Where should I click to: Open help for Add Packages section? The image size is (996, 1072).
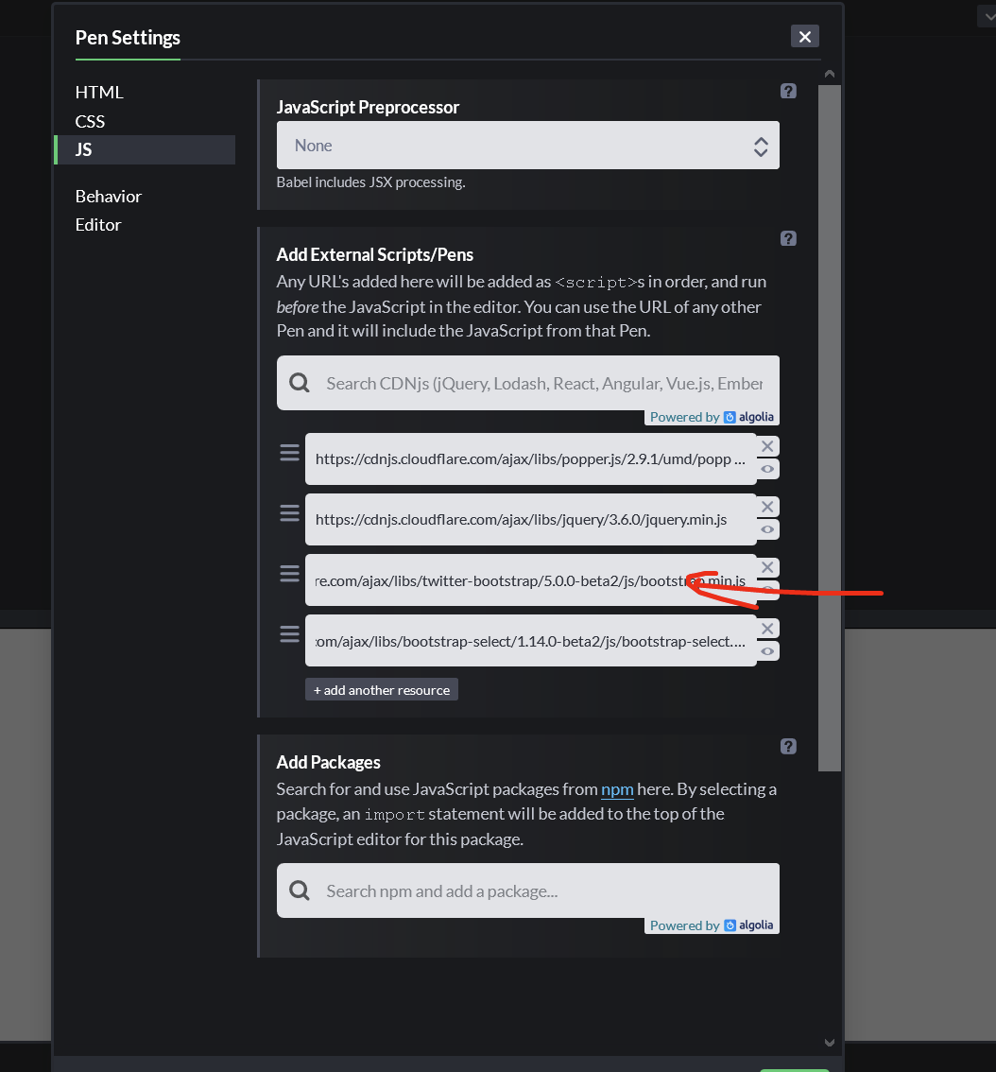[788, 747]
